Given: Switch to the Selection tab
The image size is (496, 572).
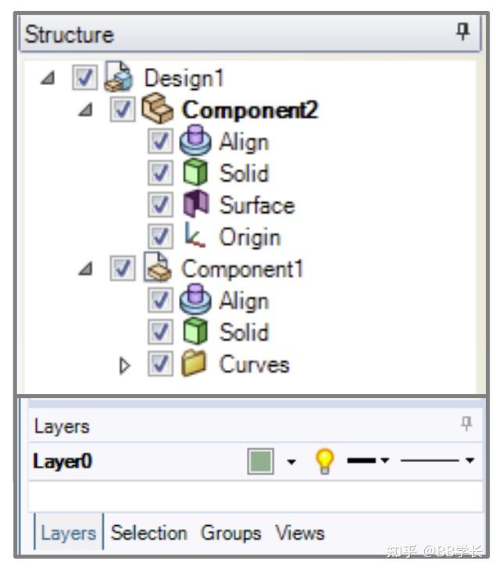Looking at the screenshot, I should coord(149,533).
